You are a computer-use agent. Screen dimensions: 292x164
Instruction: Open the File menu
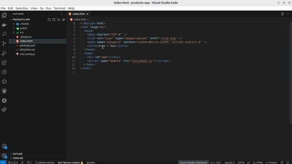coord(3,8)
